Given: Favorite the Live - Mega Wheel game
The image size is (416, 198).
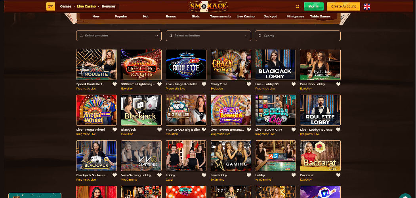Looking at the screenshot, I should (115, 129).
